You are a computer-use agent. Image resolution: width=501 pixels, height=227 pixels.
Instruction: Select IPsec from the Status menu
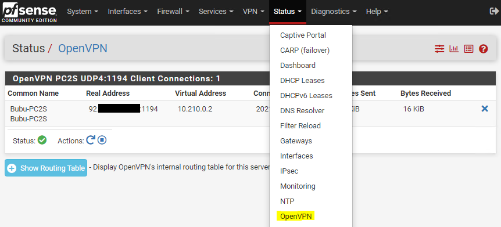[289, 171]
